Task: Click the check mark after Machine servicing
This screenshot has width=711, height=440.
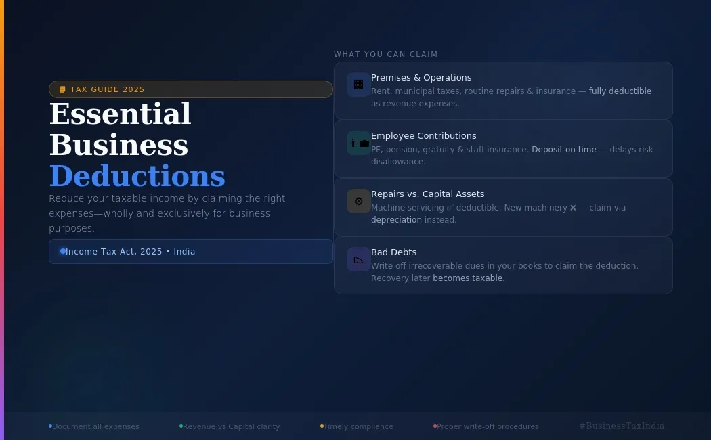Action: pyautogui.click(x=450, y=208)
